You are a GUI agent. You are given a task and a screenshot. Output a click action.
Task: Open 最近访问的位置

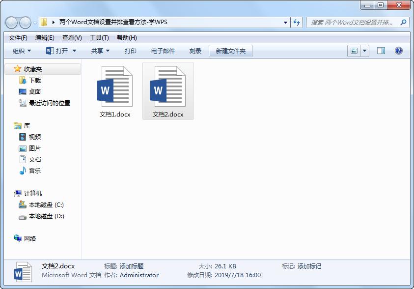click(50, 103)
